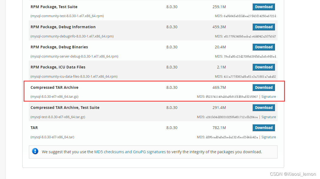320x179 pixels.
Task: Open MD5 checksums and GnuPG signatures link
Action: [x=130, y=152]
